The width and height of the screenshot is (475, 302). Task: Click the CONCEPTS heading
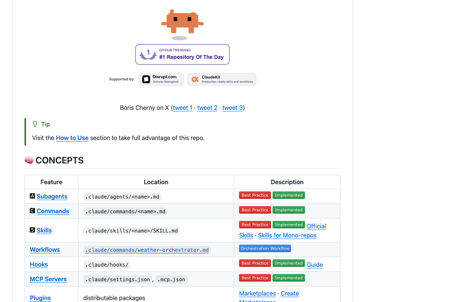click(60, 160)
